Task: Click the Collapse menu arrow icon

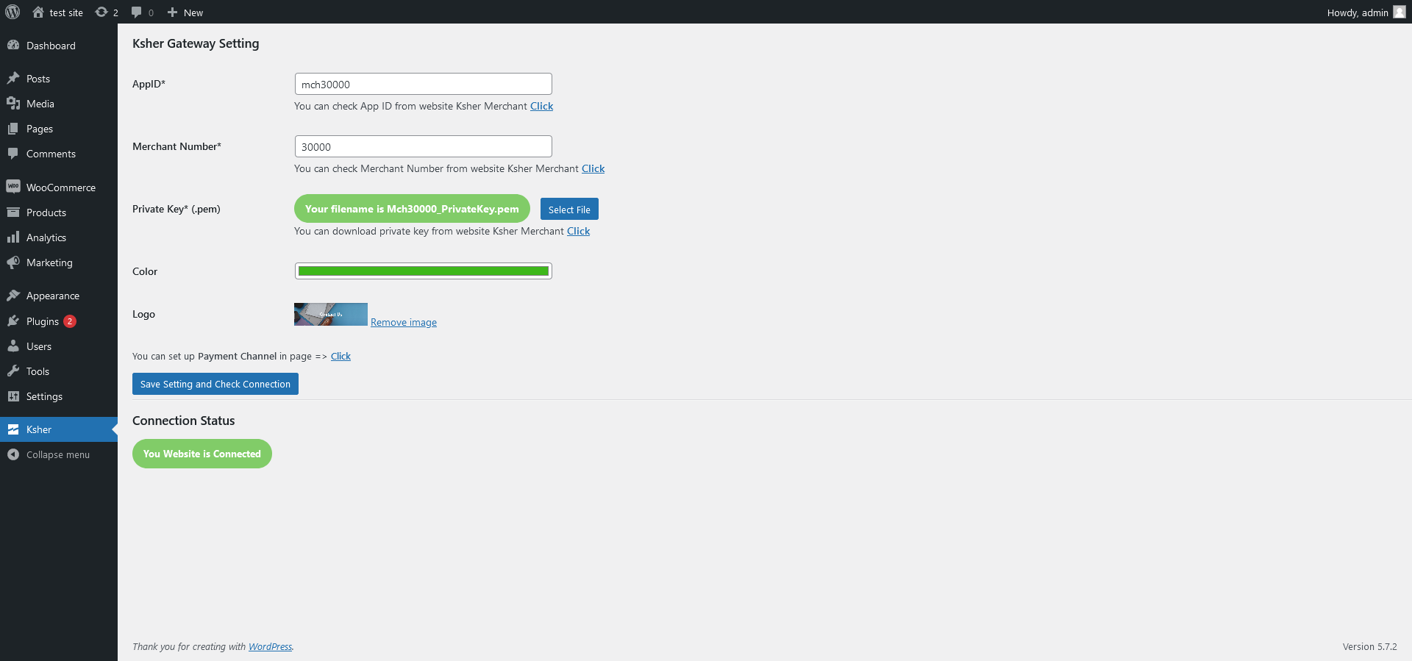Action: 13,454
